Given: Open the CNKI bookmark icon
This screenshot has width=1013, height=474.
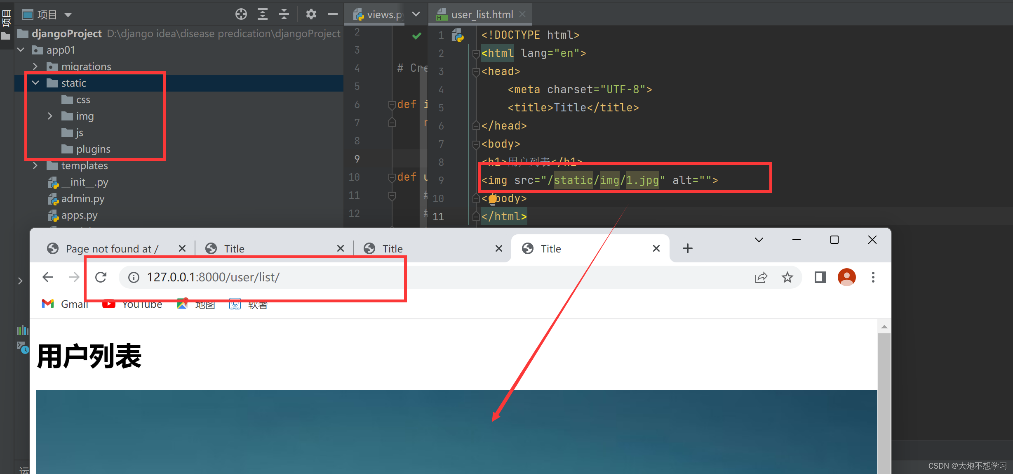Looking at the screenshot, I should [235, 304].
